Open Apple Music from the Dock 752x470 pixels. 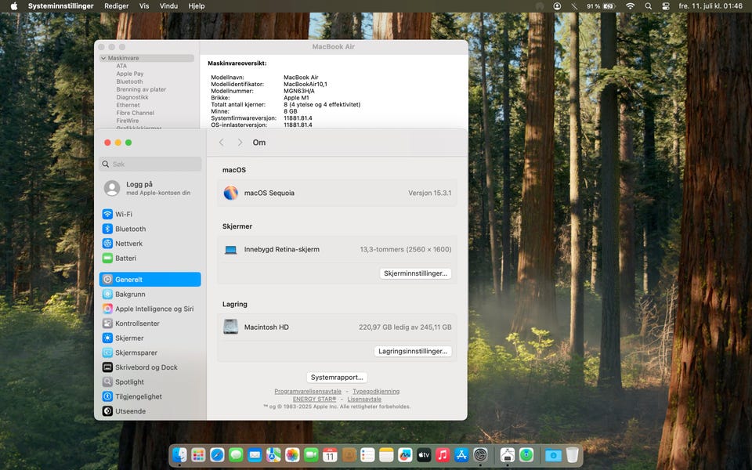click(x=443, y=455)
